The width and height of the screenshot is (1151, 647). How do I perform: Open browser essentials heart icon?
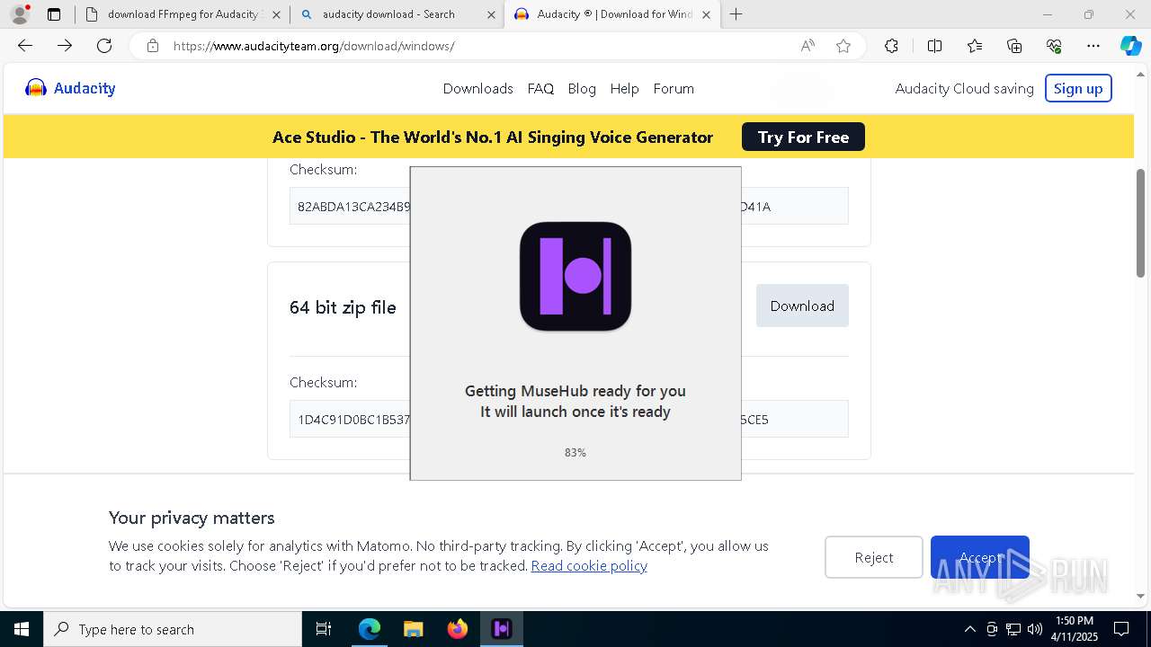point(1054,46)
